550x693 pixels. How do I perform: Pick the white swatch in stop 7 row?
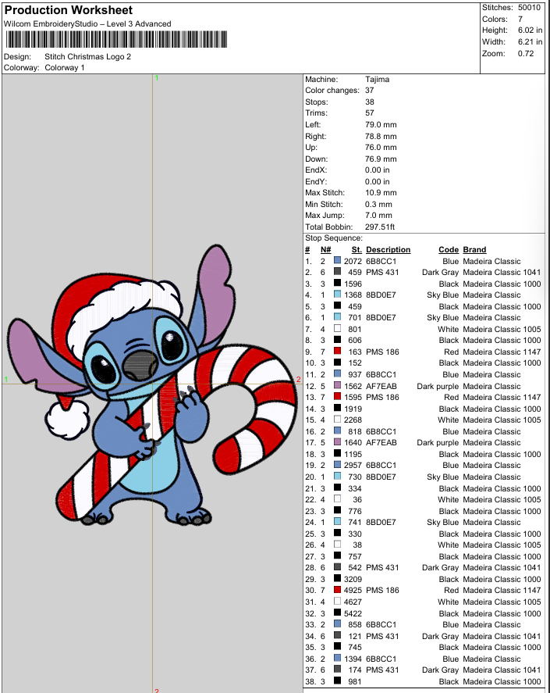click(337, 329)
